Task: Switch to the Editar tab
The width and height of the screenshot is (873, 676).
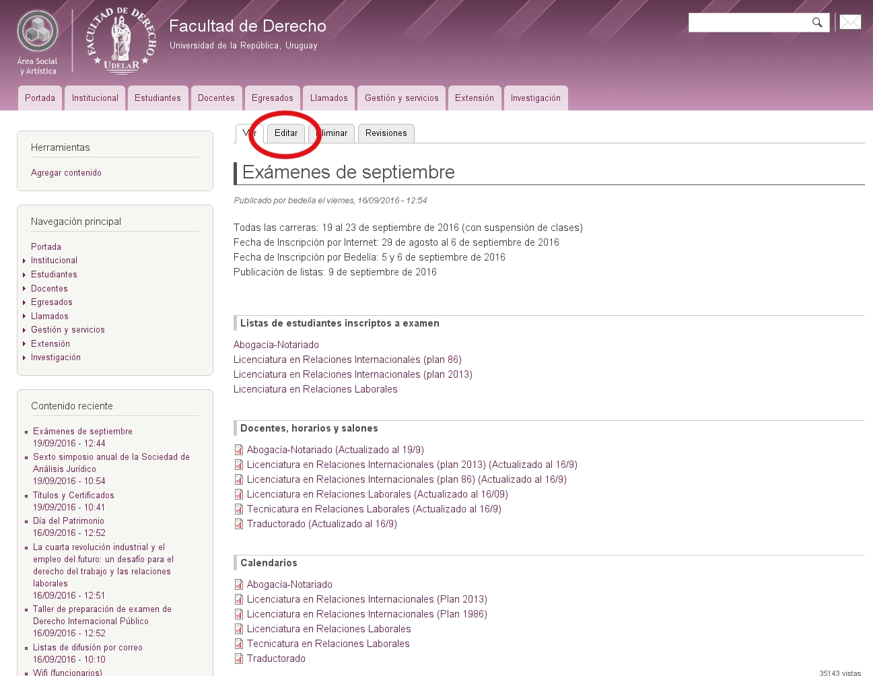Action: tap(286, 133)
